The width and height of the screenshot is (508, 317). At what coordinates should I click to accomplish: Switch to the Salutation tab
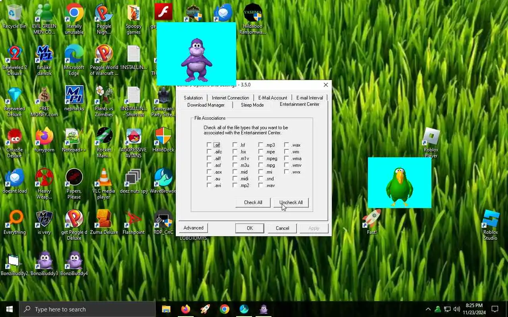[193, 98]
